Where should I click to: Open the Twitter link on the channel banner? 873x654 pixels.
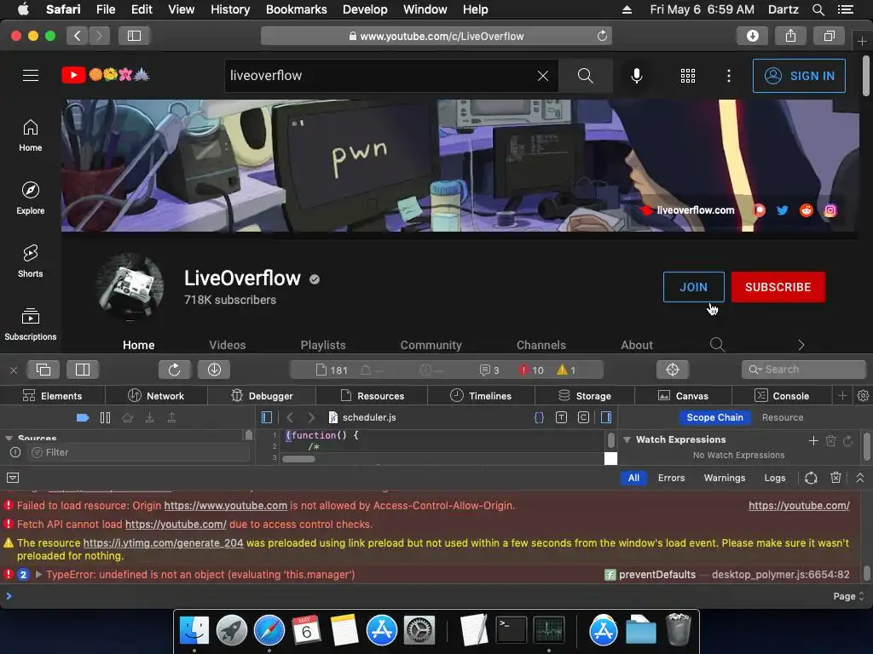point(783,210)
